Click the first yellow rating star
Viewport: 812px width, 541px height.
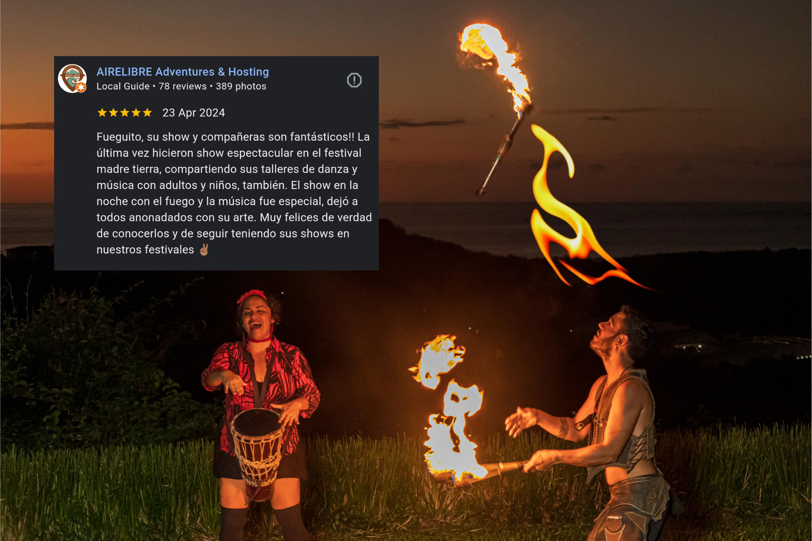[102, 113]
